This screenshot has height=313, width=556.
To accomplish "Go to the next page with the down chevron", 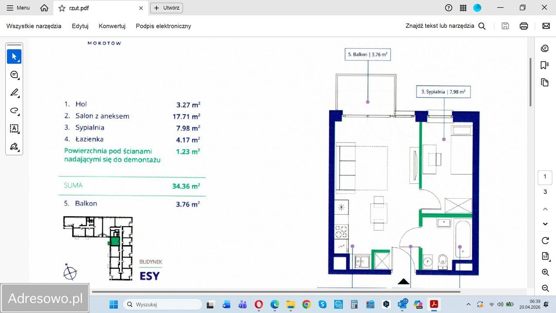I will pos(545,224).
